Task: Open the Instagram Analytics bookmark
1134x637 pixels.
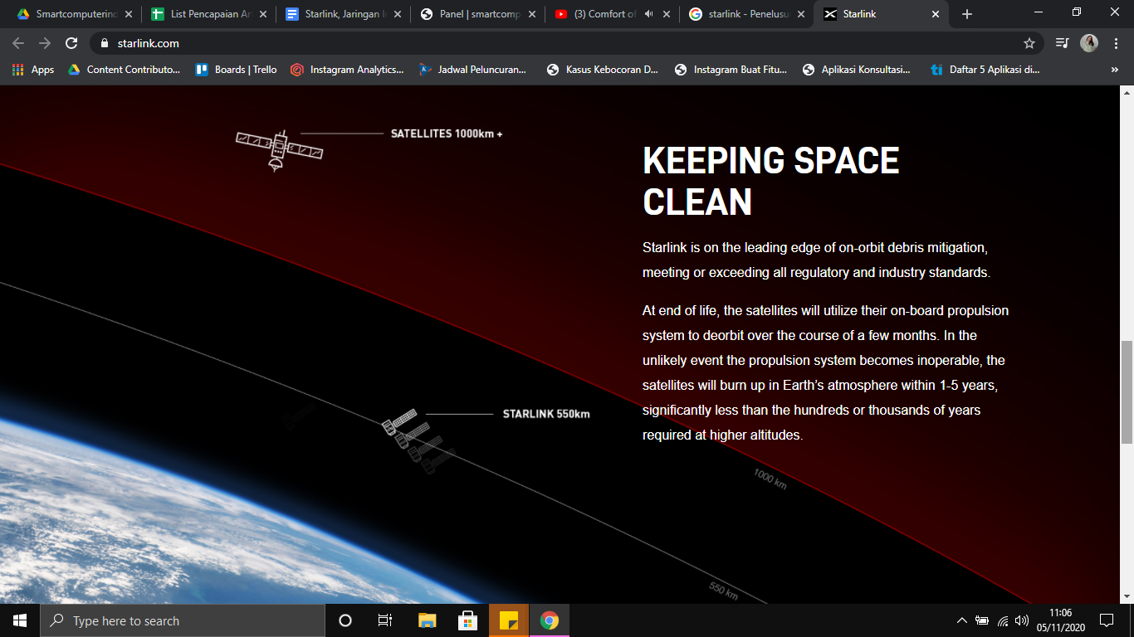Action: (x=347, y=70)
